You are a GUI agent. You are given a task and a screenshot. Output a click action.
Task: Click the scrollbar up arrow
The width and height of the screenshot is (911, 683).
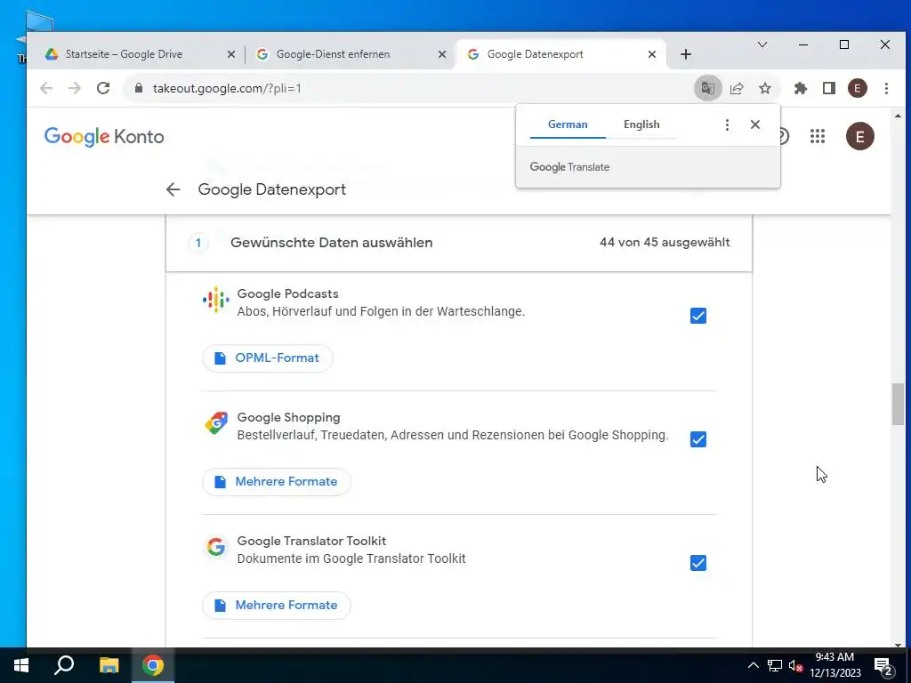point(899,116)
